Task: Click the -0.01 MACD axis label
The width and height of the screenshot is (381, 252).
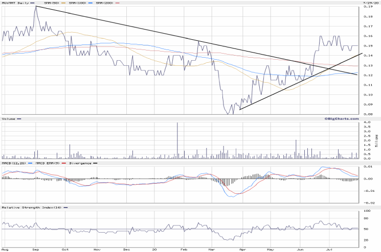Action: pos(368,191)
